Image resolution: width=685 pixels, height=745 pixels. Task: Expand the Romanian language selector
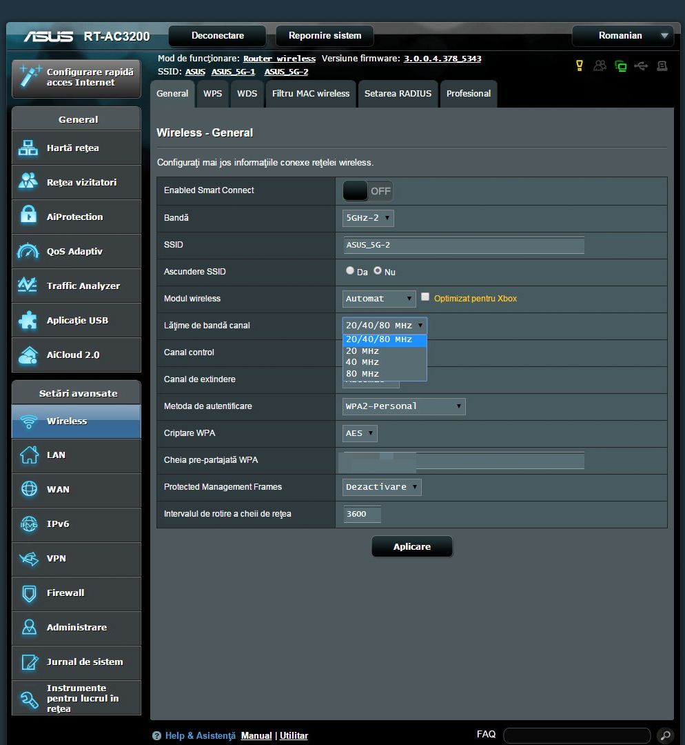[x=622, y=36]
